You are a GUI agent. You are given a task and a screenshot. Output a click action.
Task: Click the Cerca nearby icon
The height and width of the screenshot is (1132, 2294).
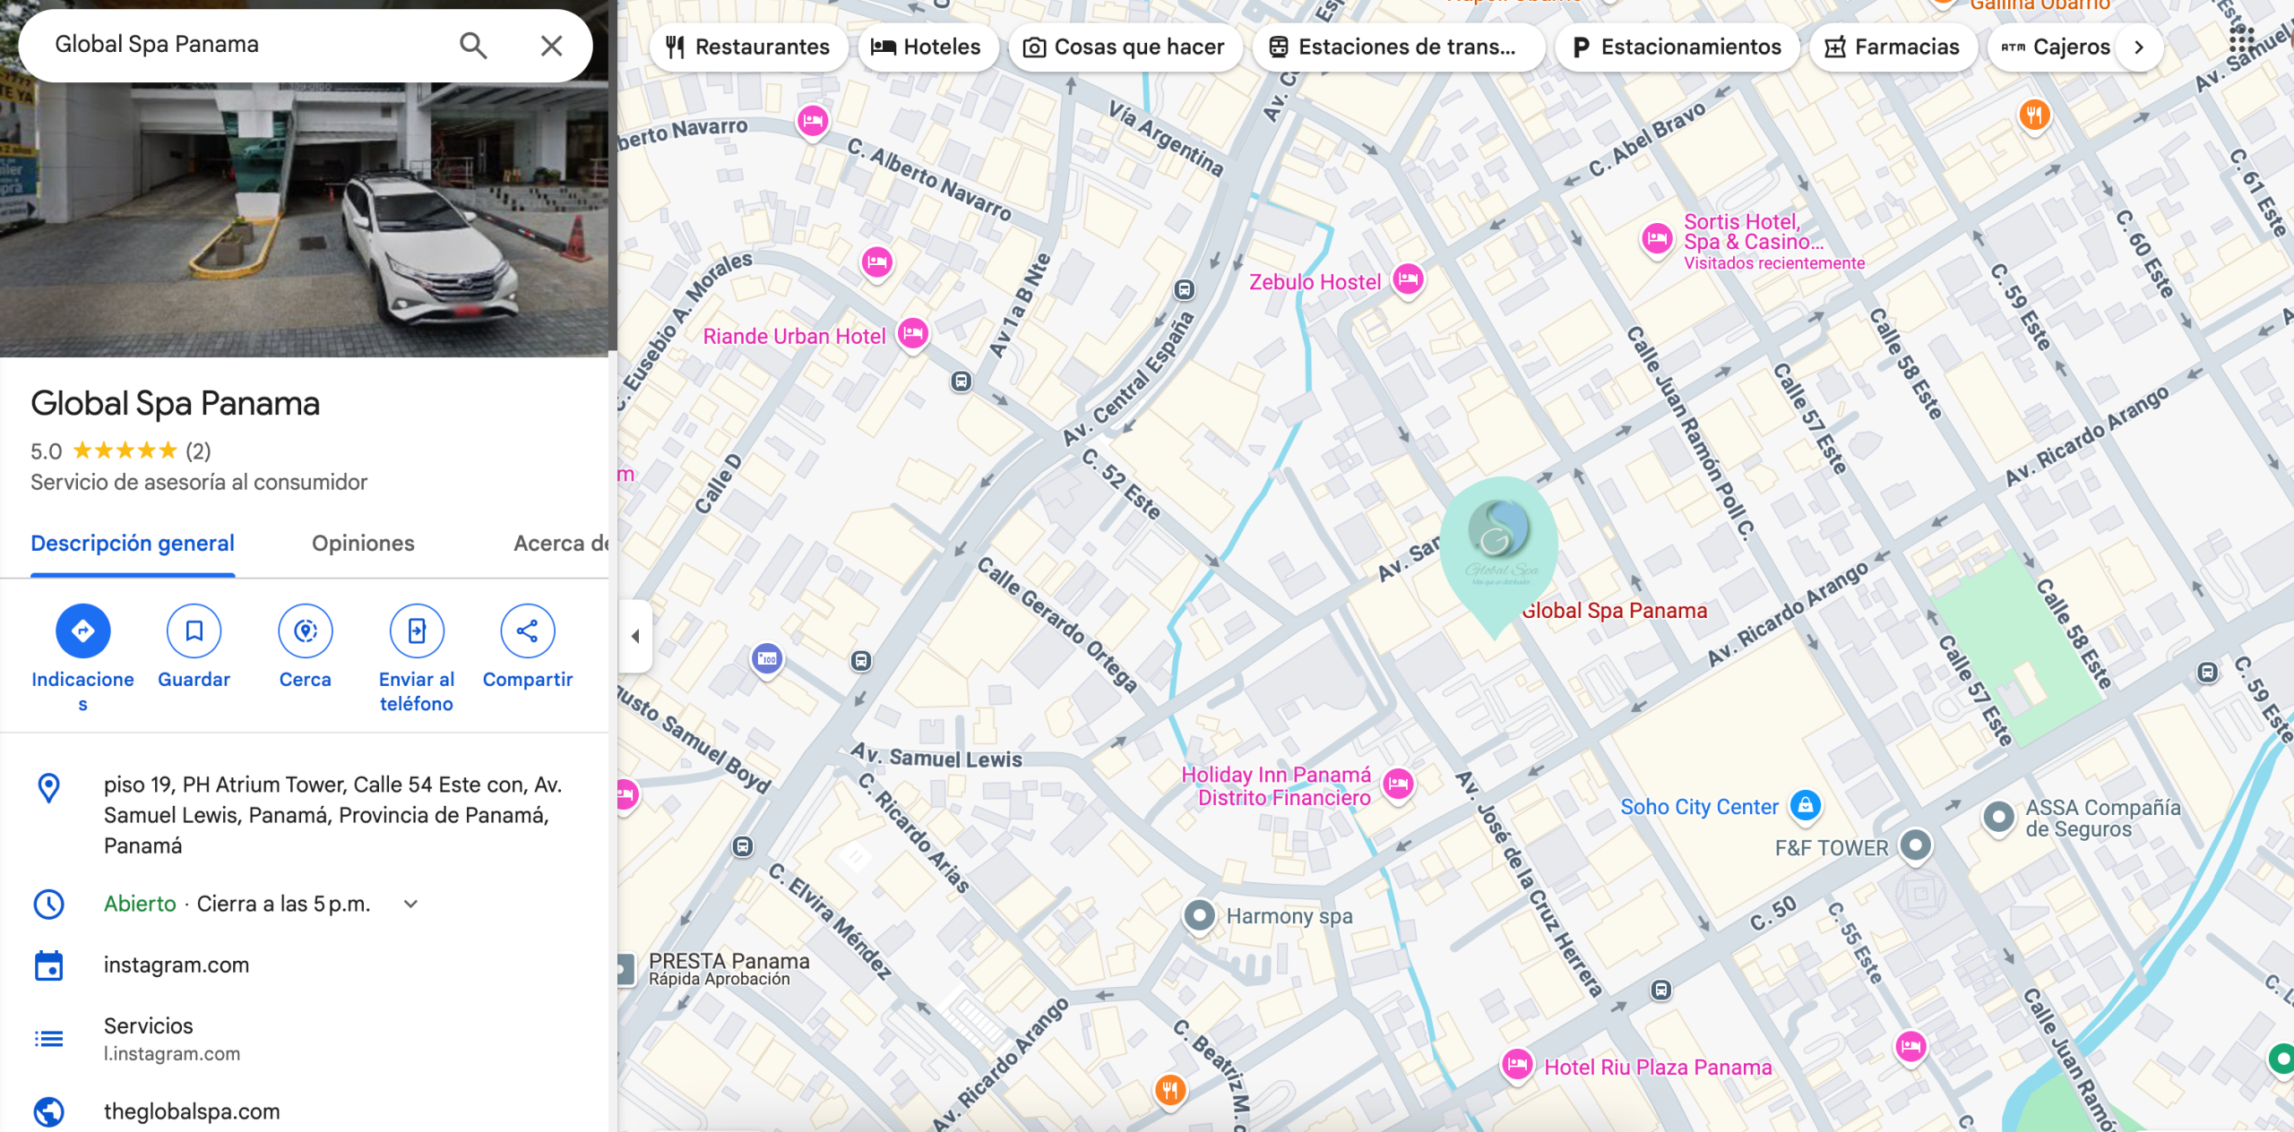(305, 630)
